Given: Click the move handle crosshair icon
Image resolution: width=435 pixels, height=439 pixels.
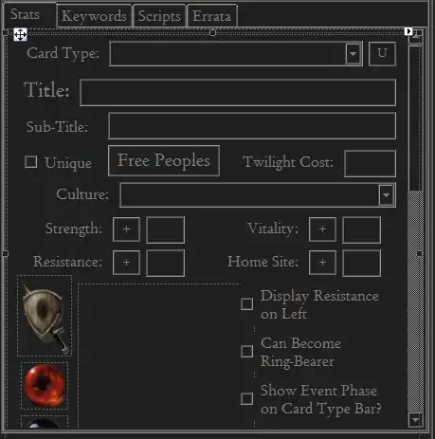Looking at the screenshot, I should [x=20, y=34].
